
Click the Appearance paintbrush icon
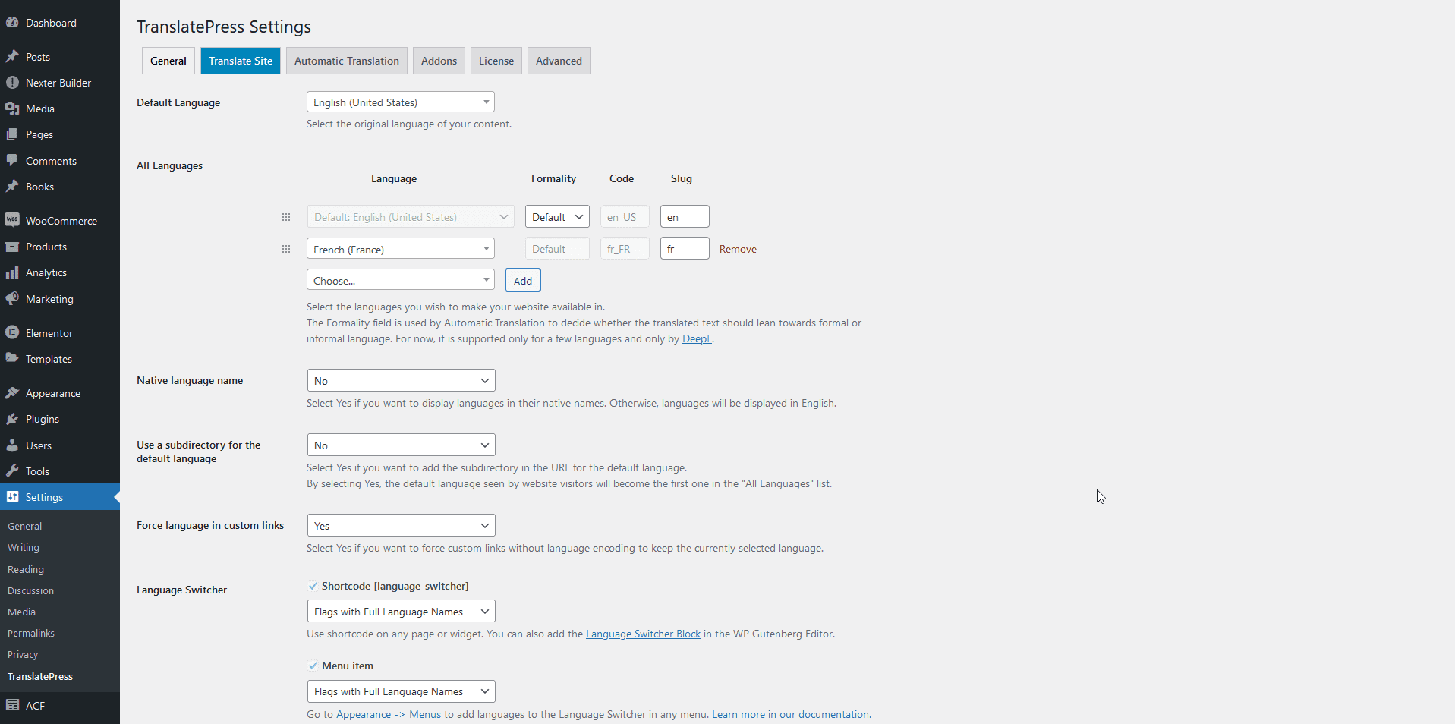12,393
